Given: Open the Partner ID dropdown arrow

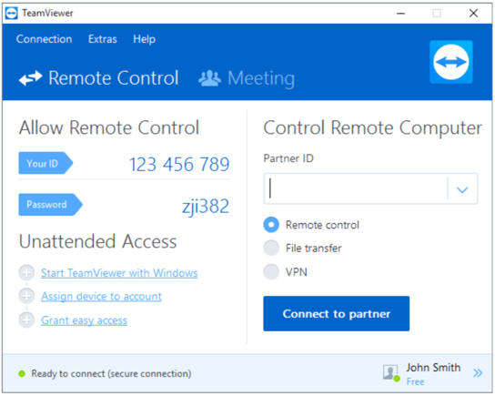Looking at the screenshot, I should coord(462,188).
